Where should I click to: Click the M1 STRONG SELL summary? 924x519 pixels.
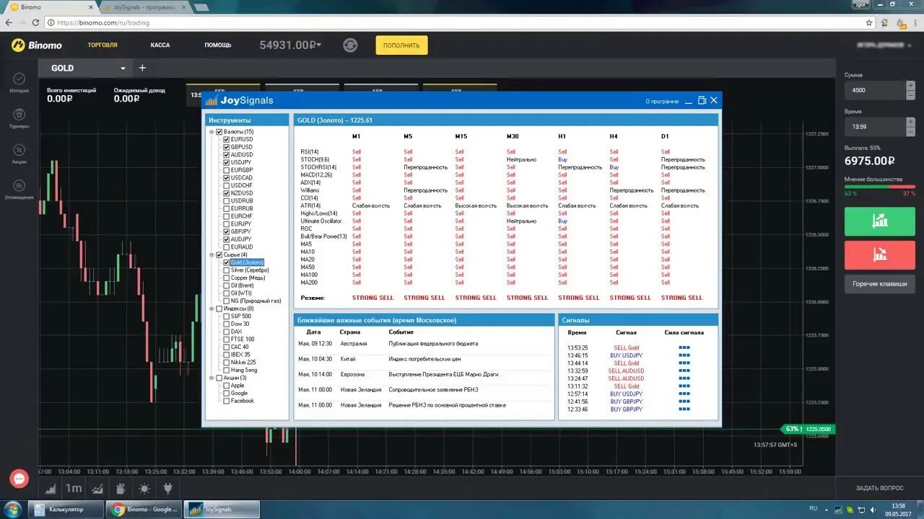(373, 298)
